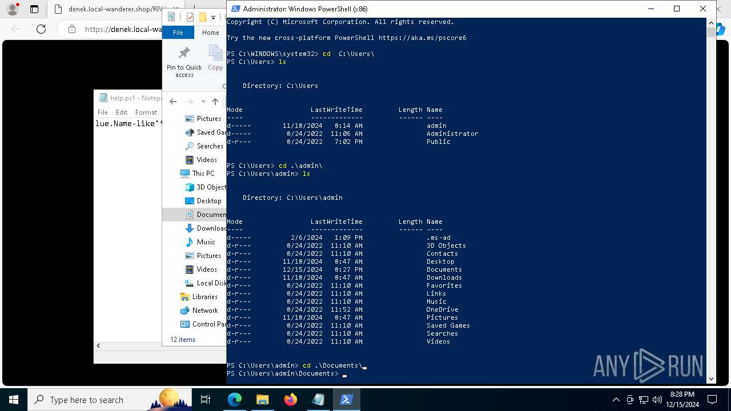Click PowerShell scrollbar down arrow

[x=711, y=378]
